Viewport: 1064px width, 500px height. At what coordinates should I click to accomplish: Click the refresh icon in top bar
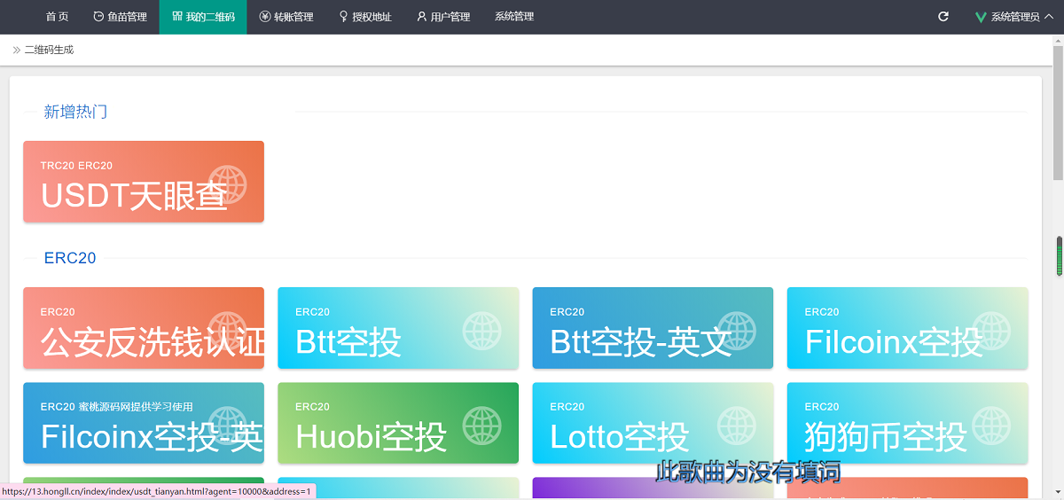point(943,17)
